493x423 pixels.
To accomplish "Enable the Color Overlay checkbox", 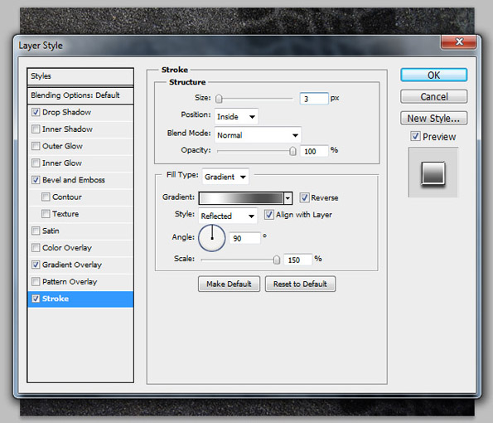I will click(36, 248).
